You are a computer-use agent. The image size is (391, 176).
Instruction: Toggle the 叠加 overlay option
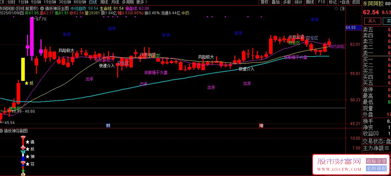pyautogui.click(x=276, y=2)
